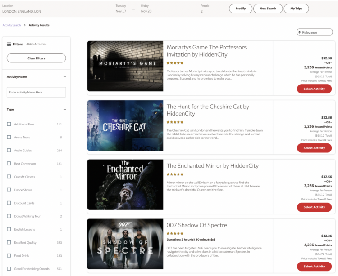Click the Moriarty's Game thumbnail image
The width and height of the screenshot is (338, 276).
click(125, 66)
